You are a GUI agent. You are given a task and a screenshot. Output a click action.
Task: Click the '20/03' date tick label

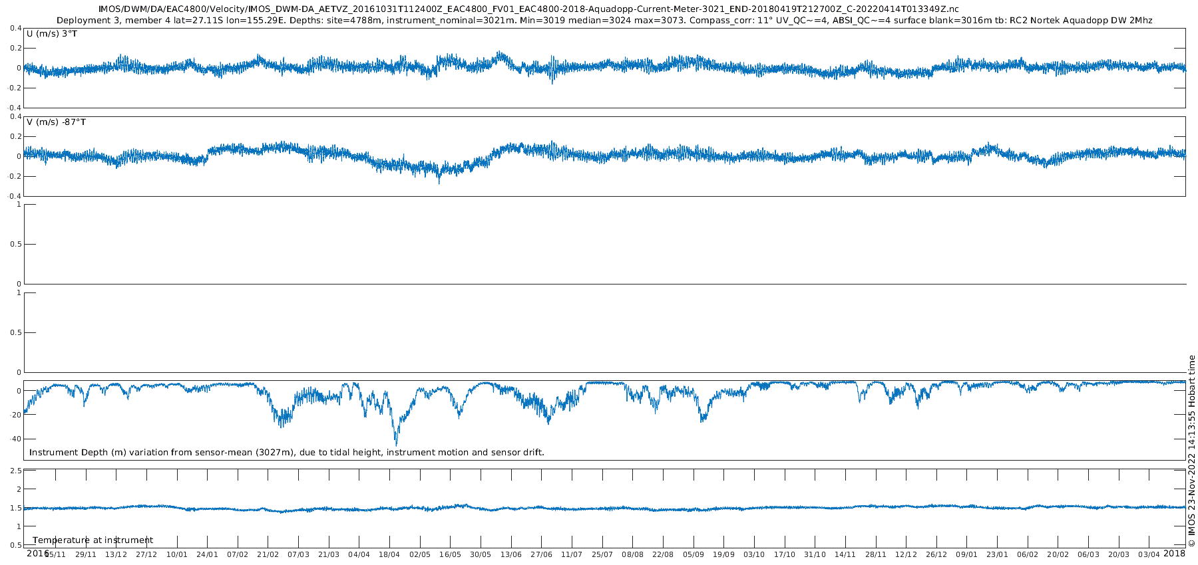(1119, 554)
